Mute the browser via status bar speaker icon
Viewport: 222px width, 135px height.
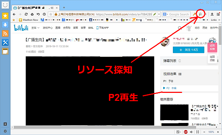pyautogui.click(x=192, y=132)
